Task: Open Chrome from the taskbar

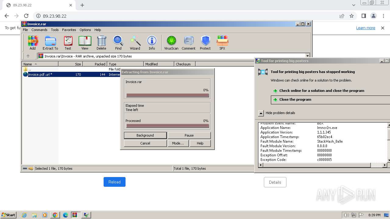Action: (x=55, y=215)
